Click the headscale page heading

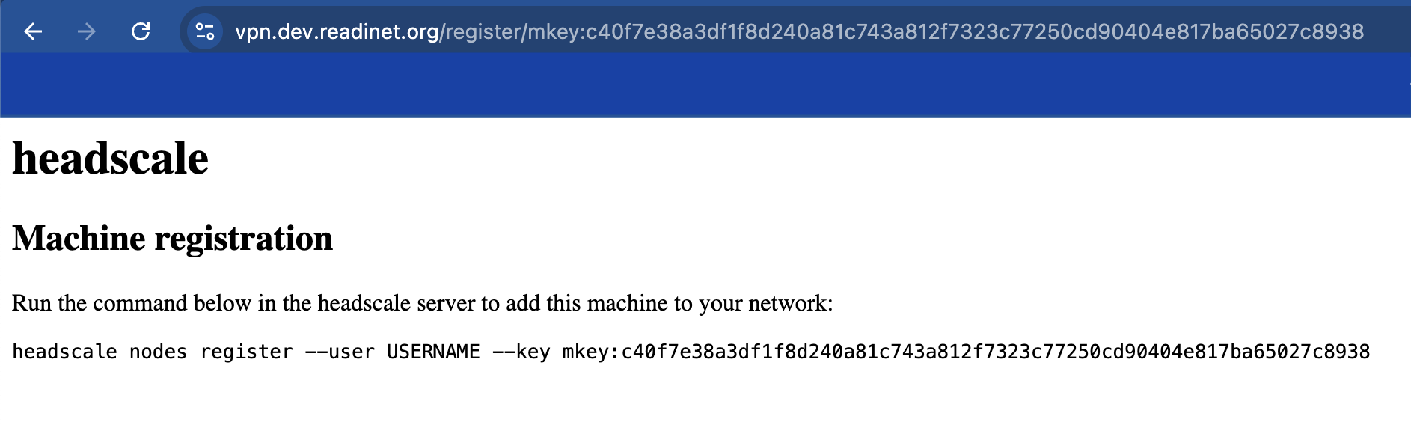(110, 159)
